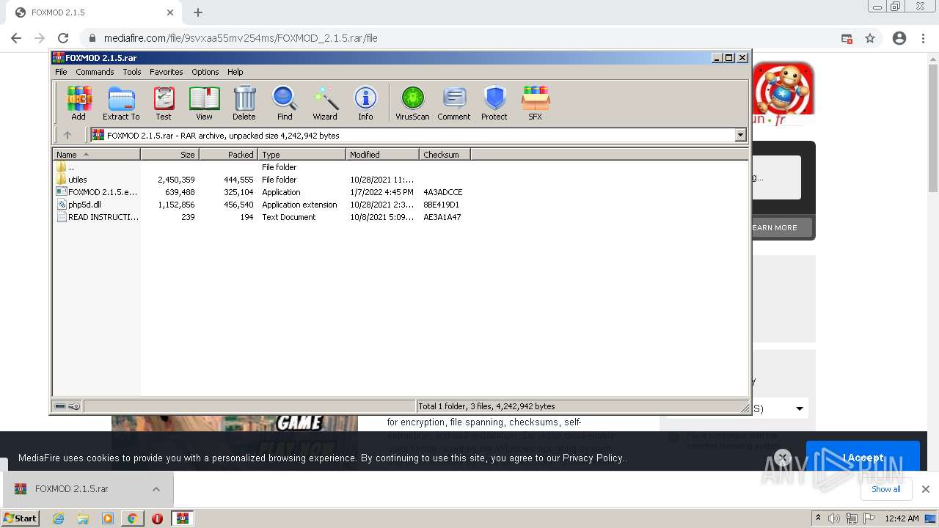Open the Chrome three-dot menu
This screenshot has width=939, height=528.
pyautogui.click(x=924, y=38)
